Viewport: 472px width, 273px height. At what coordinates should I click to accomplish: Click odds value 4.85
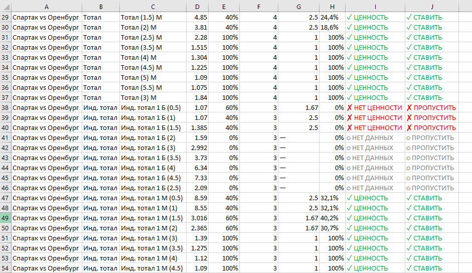point(201,17)
